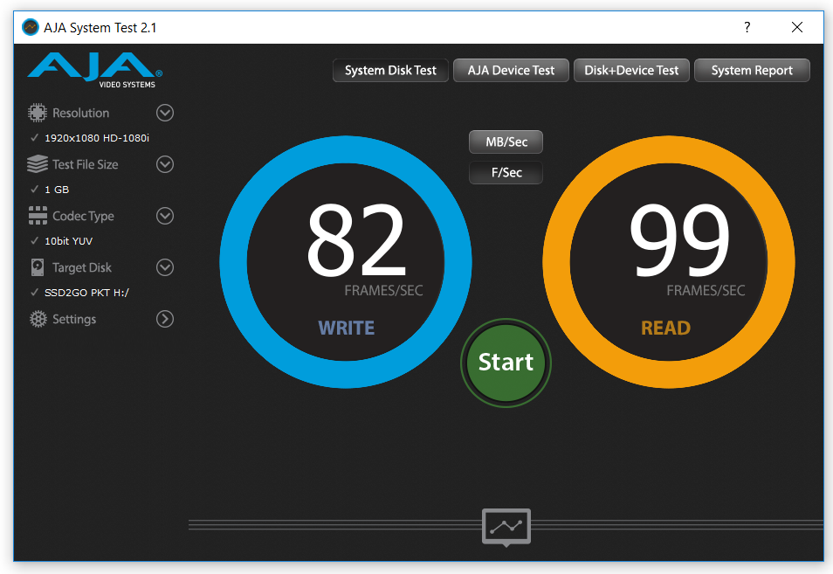Open the System Report
This screenshot has height=574, width=833.
click(x=753, y=70)
